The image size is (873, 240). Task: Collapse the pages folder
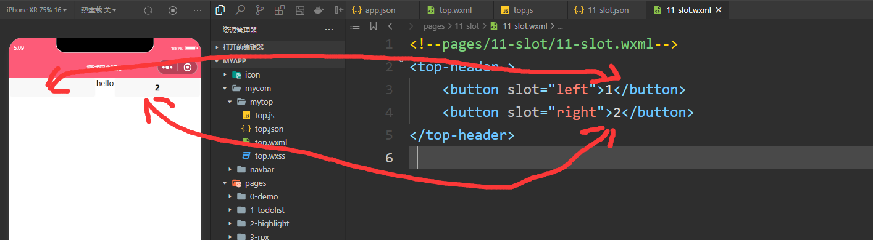coord(278,183)
